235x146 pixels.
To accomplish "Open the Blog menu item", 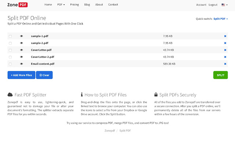I will pyautogui.click(x=87, y=5).
